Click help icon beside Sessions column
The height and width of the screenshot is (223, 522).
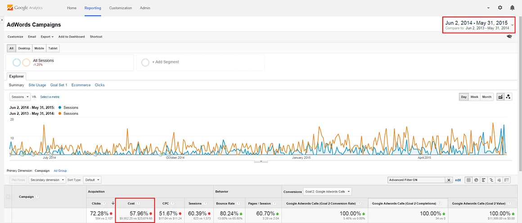pos(205,203)
